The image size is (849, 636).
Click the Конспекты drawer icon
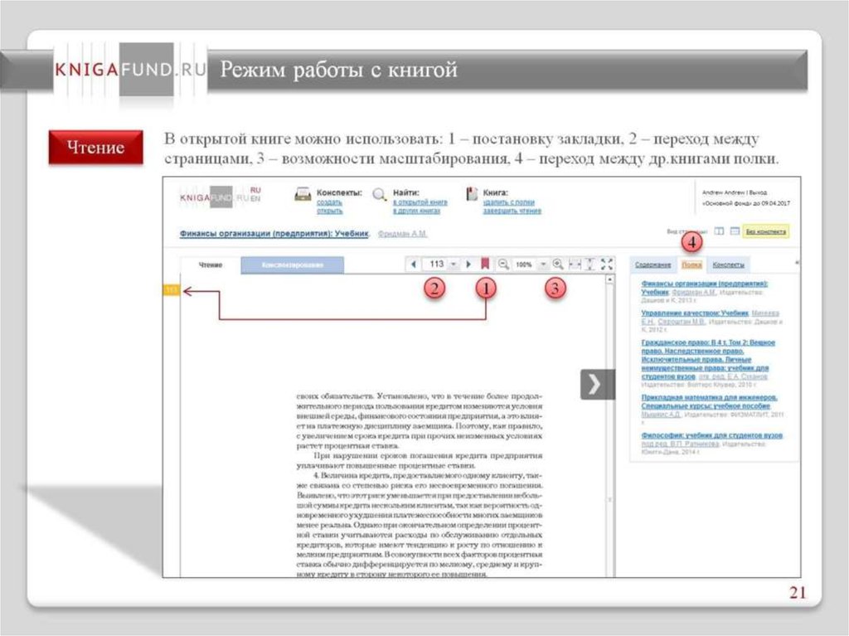(x=303, y=195)
